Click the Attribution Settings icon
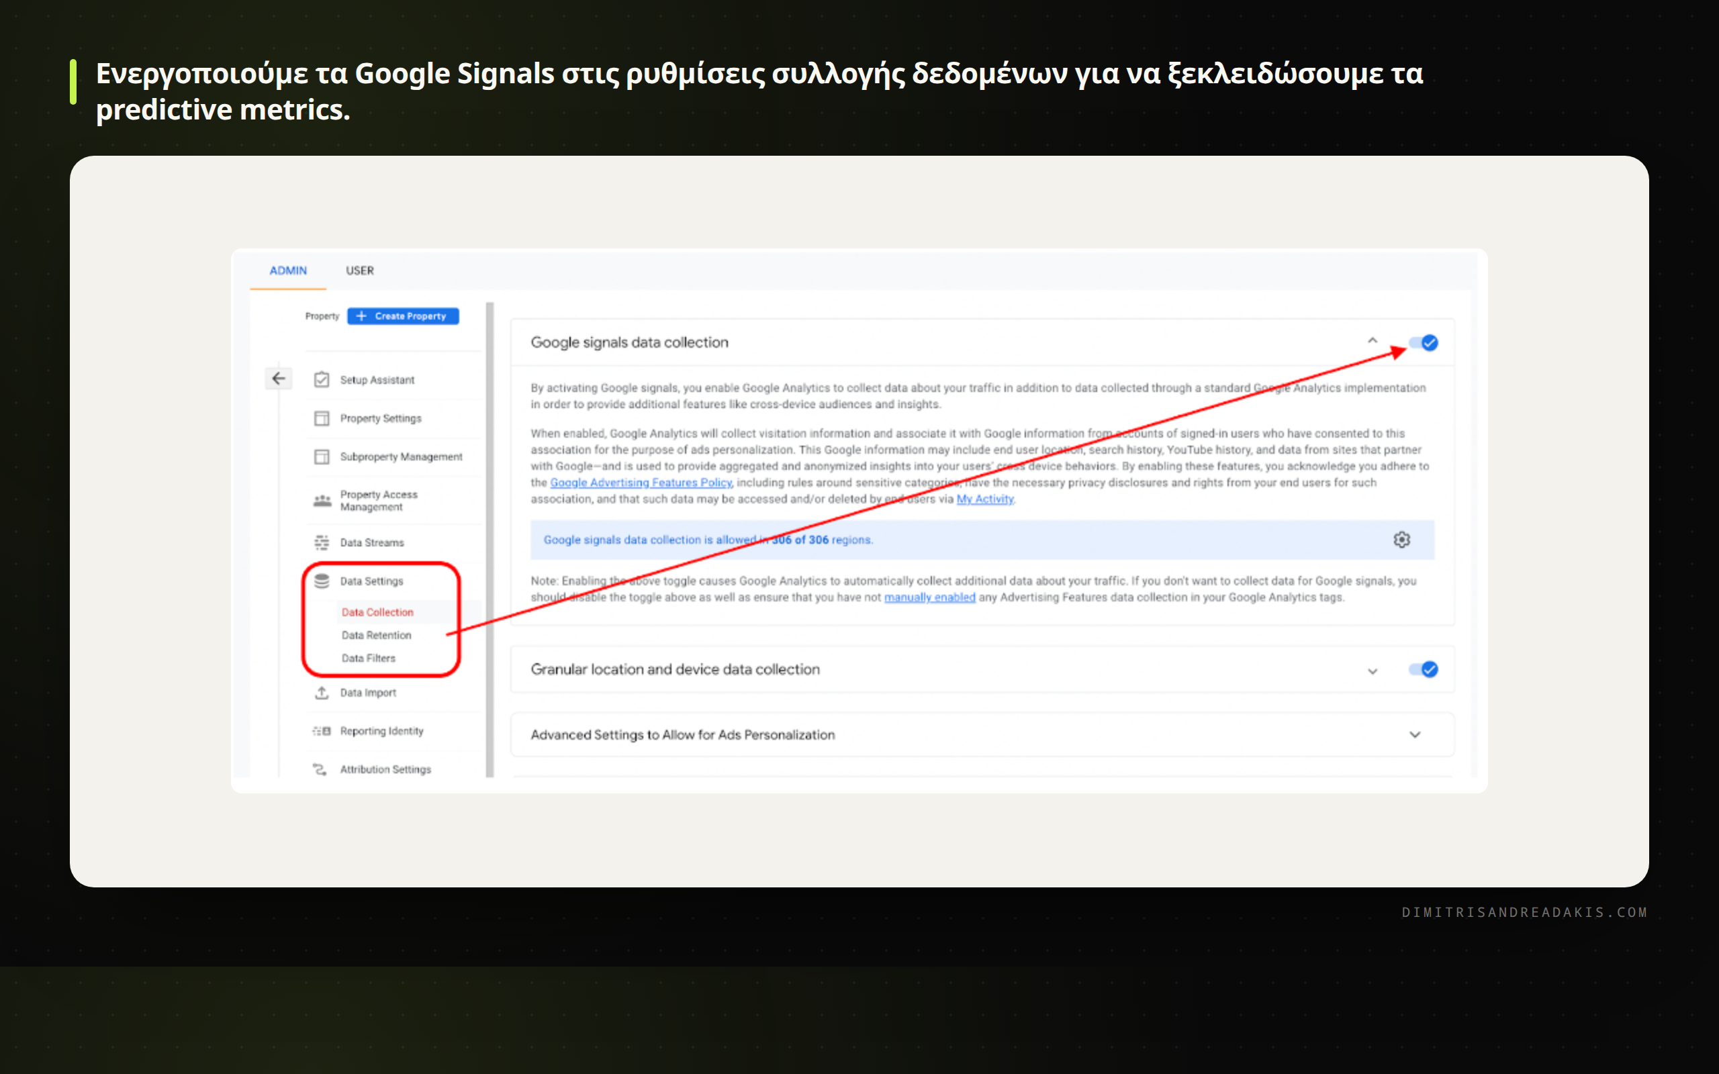 click(x=320, y=769)
